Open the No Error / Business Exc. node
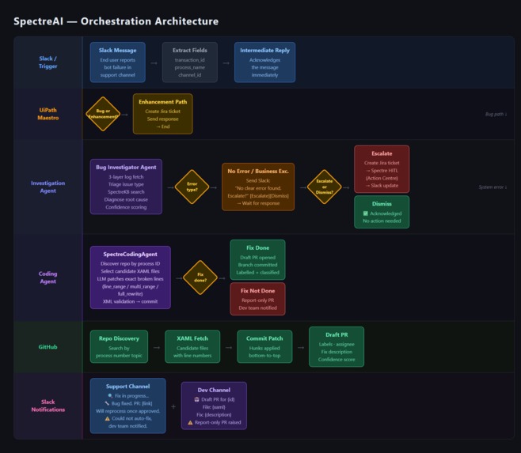The width and height of the screenshot is (521, 453). tap(258, 187)
